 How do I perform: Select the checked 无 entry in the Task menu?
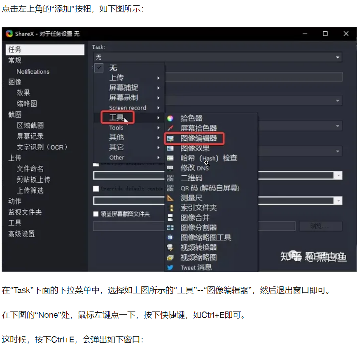click(x=129, y=68)
